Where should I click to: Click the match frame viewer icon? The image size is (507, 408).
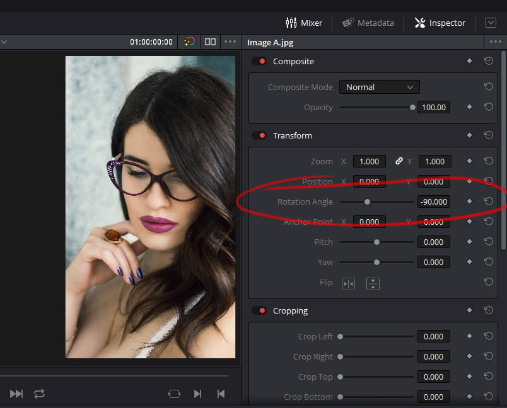click(174, 394)
